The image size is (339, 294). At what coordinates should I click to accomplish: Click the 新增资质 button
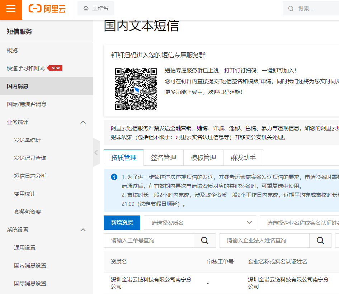pyautogui.click(x=122, y=223)
